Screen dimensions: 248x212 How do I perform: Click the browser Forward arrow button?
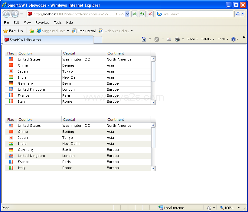tap(15, 14)
